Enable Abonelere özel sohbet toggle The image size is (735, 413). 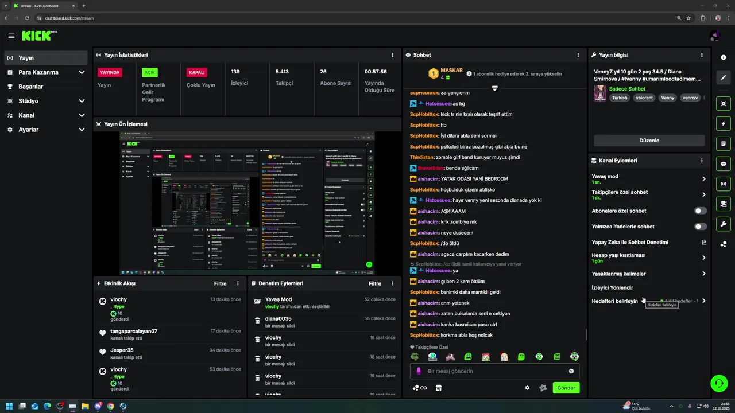pyautogui.click(x=701, y=211)
